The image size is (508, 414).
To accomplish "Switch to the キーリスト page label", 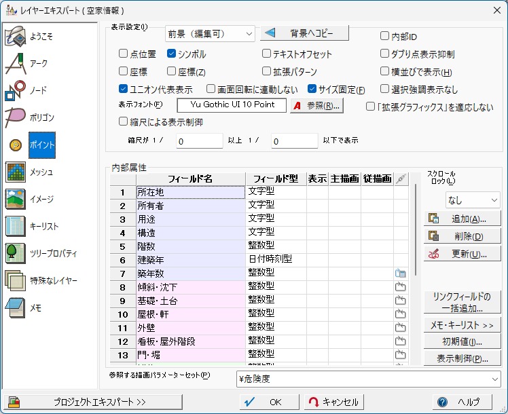I will pos(44,227).
